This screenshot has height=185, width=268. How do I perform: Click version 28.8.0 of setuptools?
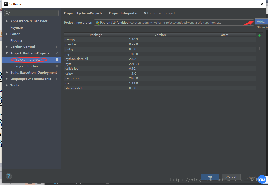[133, 78]
